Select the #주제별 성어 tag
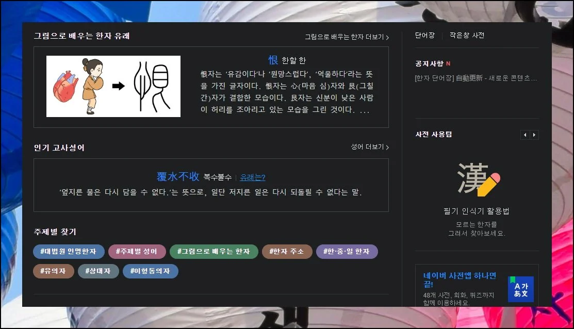Screen dimensions: 574x329 [137, 252]
